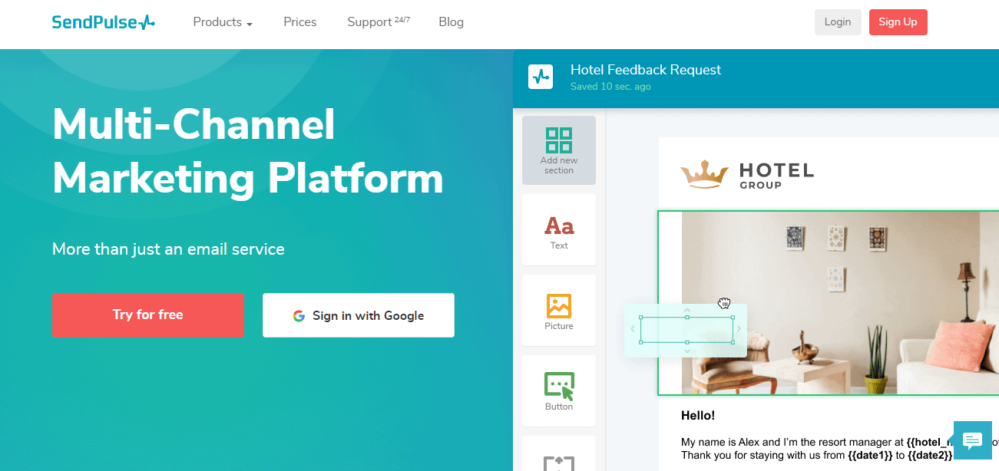This screenshot has width=999, height=471.
Task: Select the Add new section tool
Action: click(x=559, y=150)
